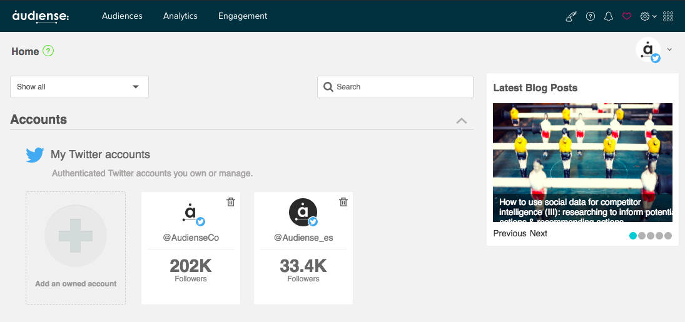Open the notifications bell
This screenshot has height=322, width=685.
[609, 17]
